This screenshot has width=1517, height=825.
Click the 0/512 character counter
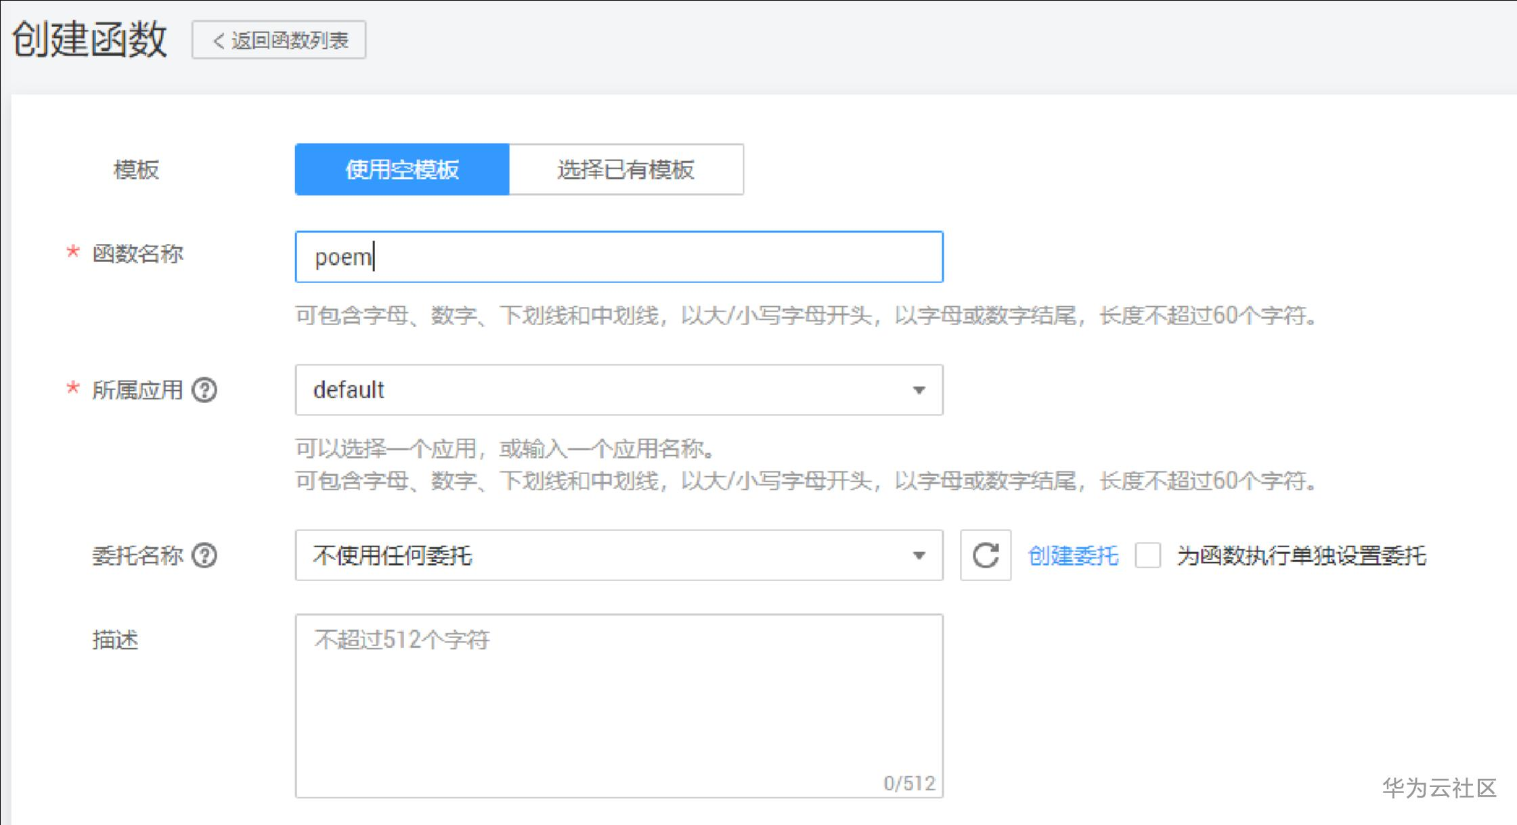[x=909, y=783]
